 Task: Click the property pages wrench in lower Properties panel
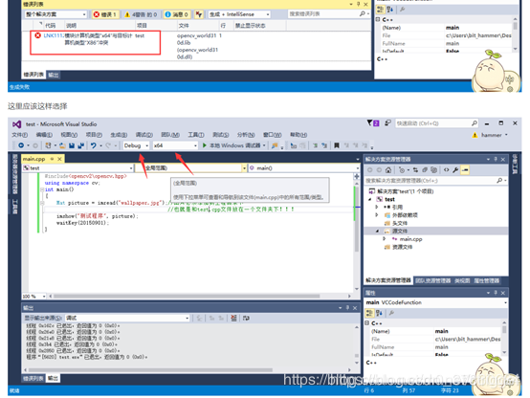tap(391, 313)
